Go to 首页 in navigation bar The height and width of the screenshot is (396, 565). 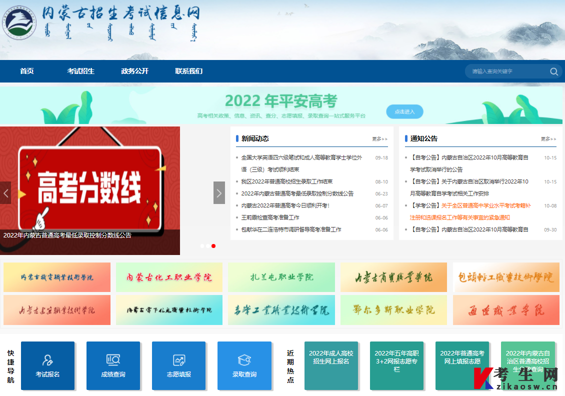pyautogui.click(x=27, y=71)
